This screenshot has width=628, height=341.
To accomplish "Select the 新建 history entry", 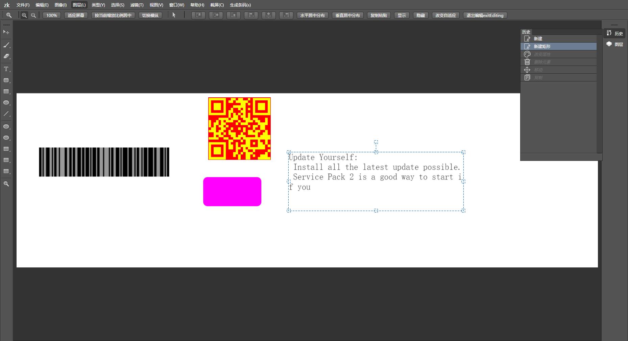I will pos(558,39).
